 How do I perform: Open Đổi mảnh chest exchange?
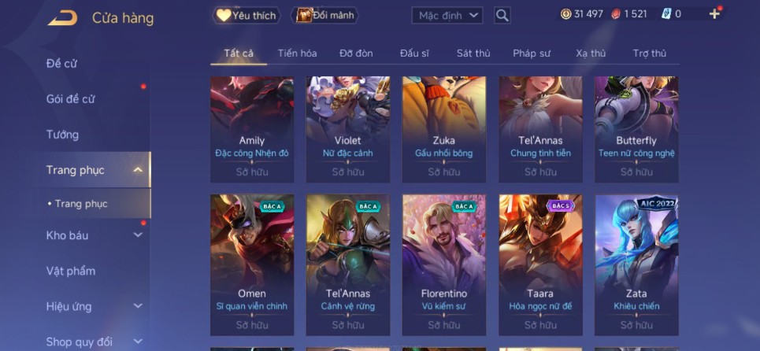point(325,16)
